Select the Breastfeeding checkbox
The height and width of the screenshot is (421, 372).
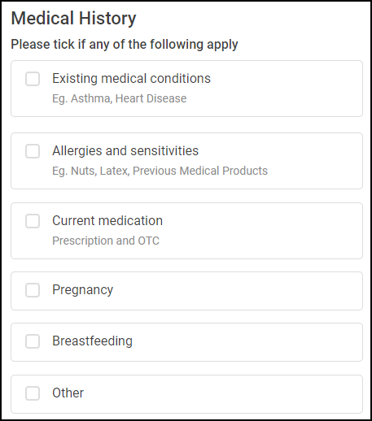click(33, 341)
